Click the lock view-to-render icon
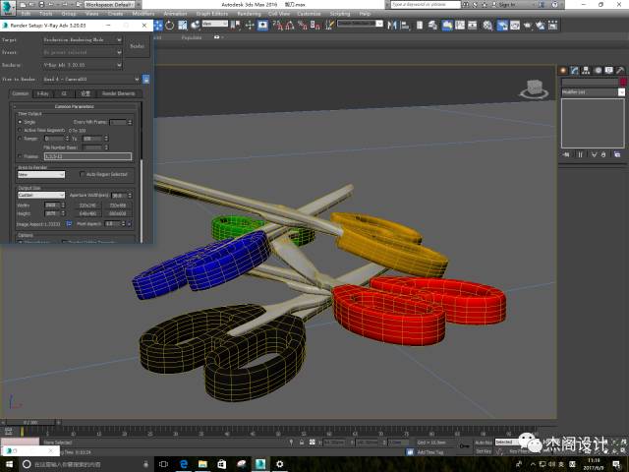This screenshot has height=472, width=629. [146, 79]
